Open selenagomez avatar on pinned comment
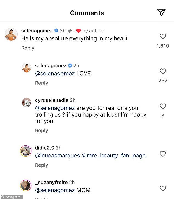Viewport: 174px width, 199px height. pos(11,34)
